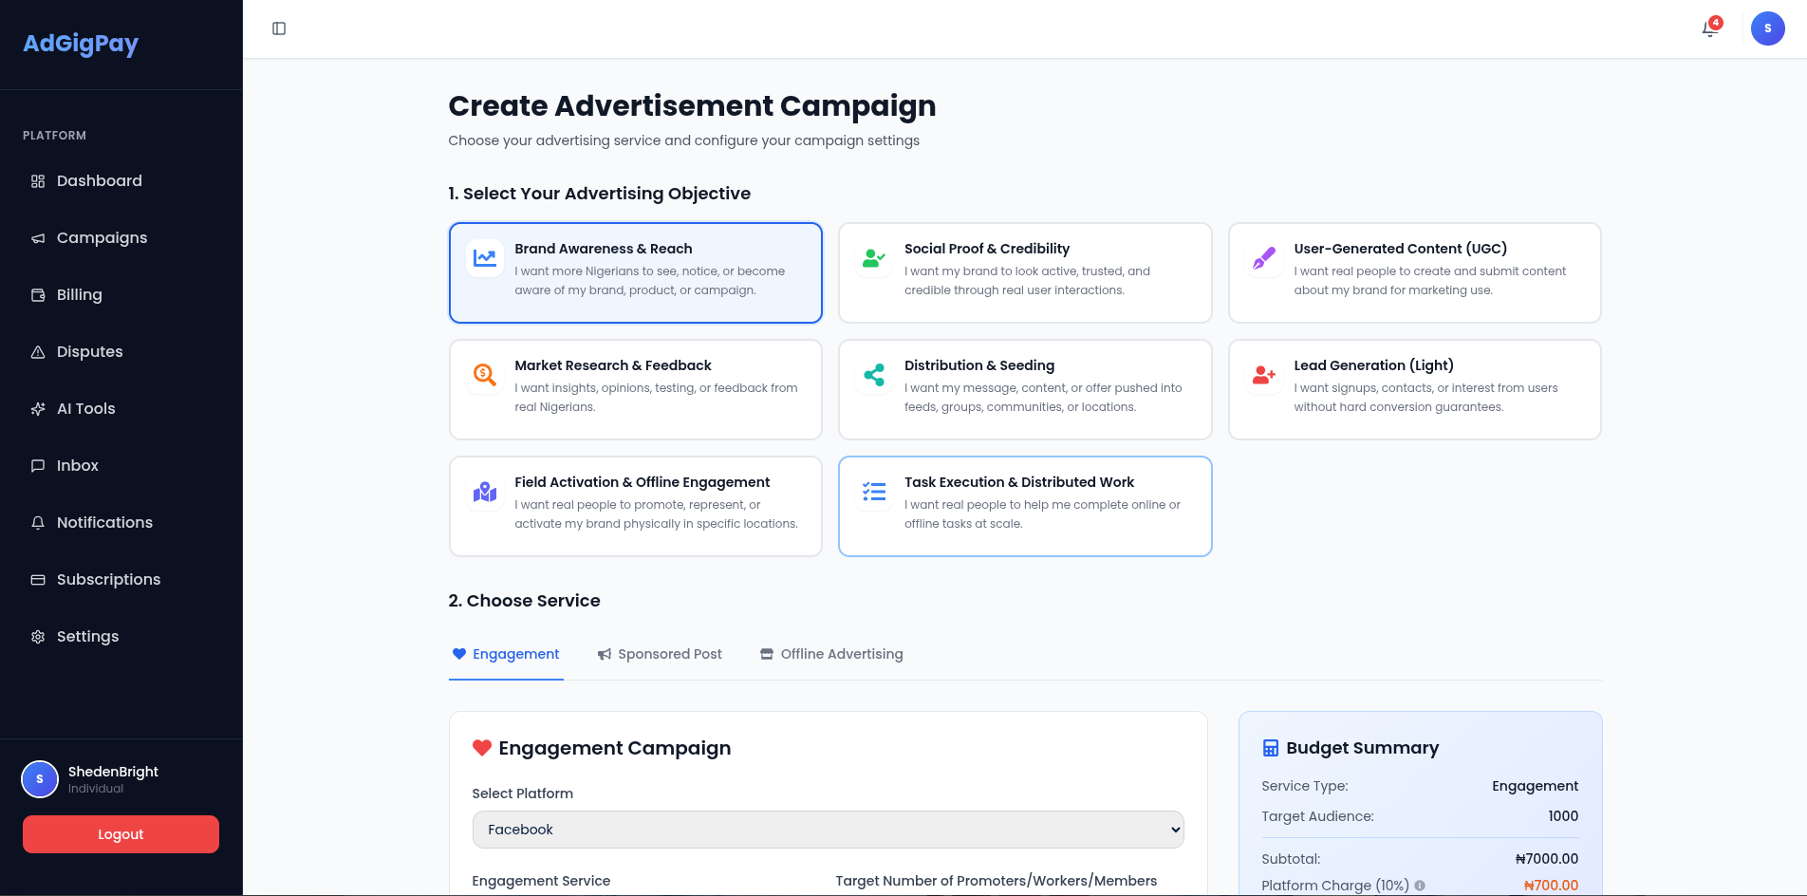Click the AdGigPay logo link
The width and height of the screenshot is (1807, 896).
click(x=81, y=44)
